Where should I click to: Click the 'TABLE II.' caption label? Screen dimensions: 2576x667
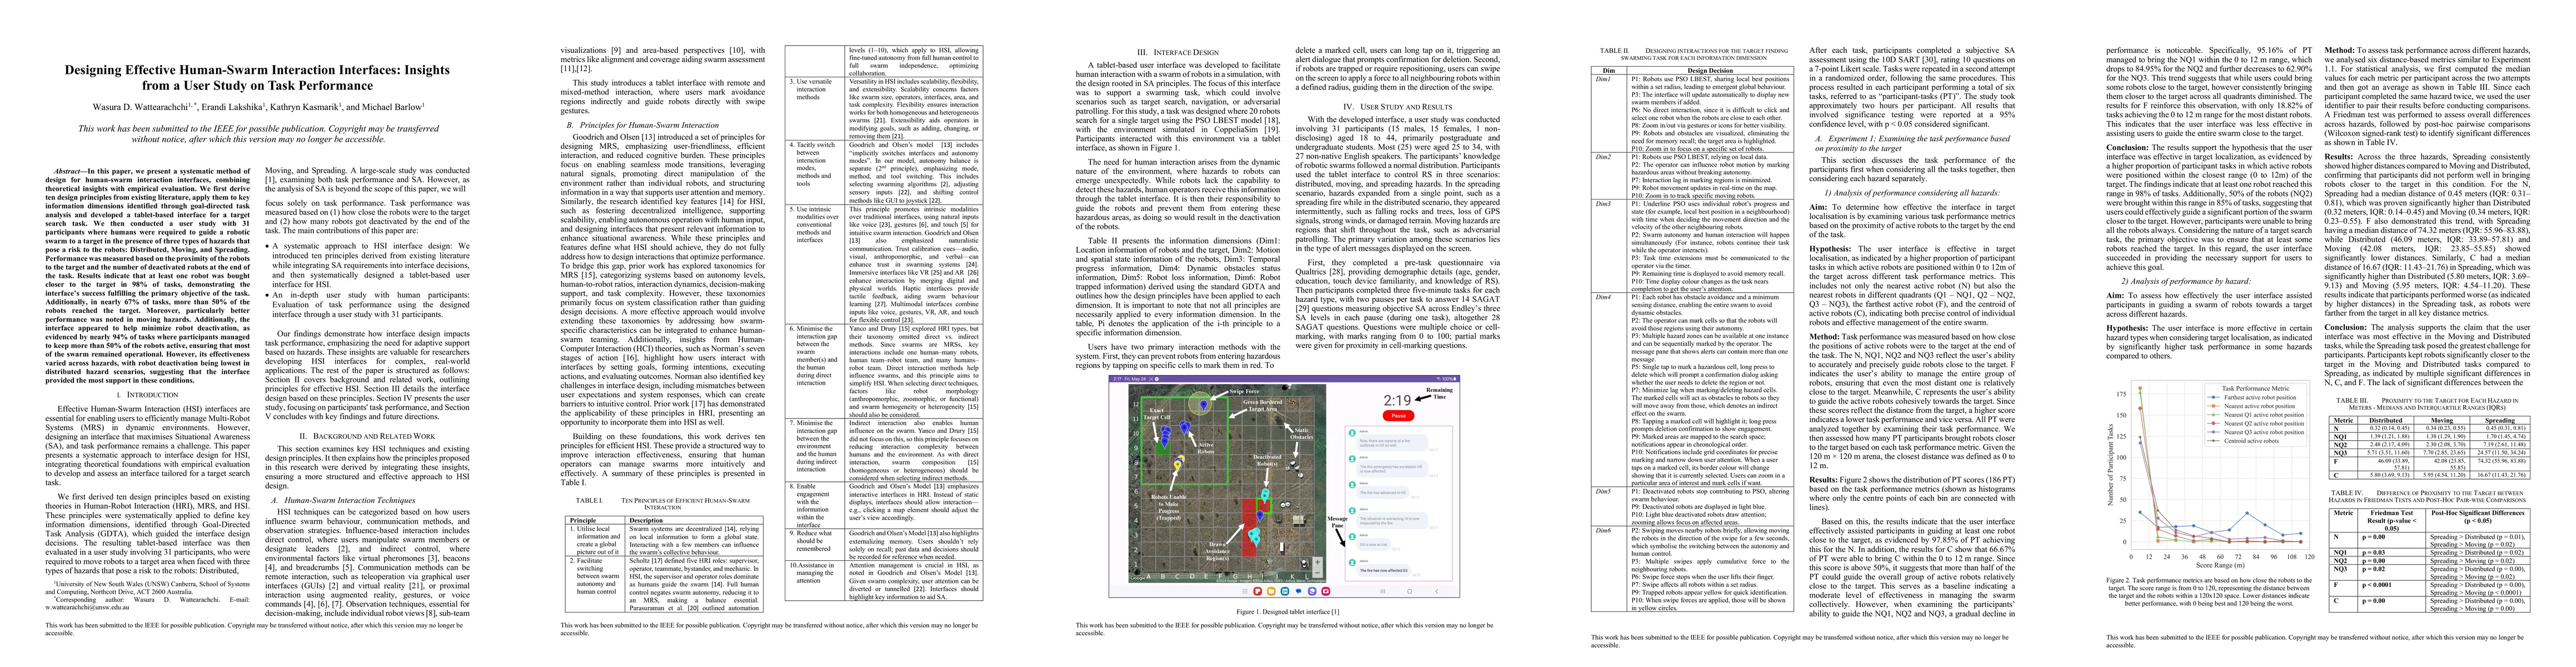pos(1615,51)
